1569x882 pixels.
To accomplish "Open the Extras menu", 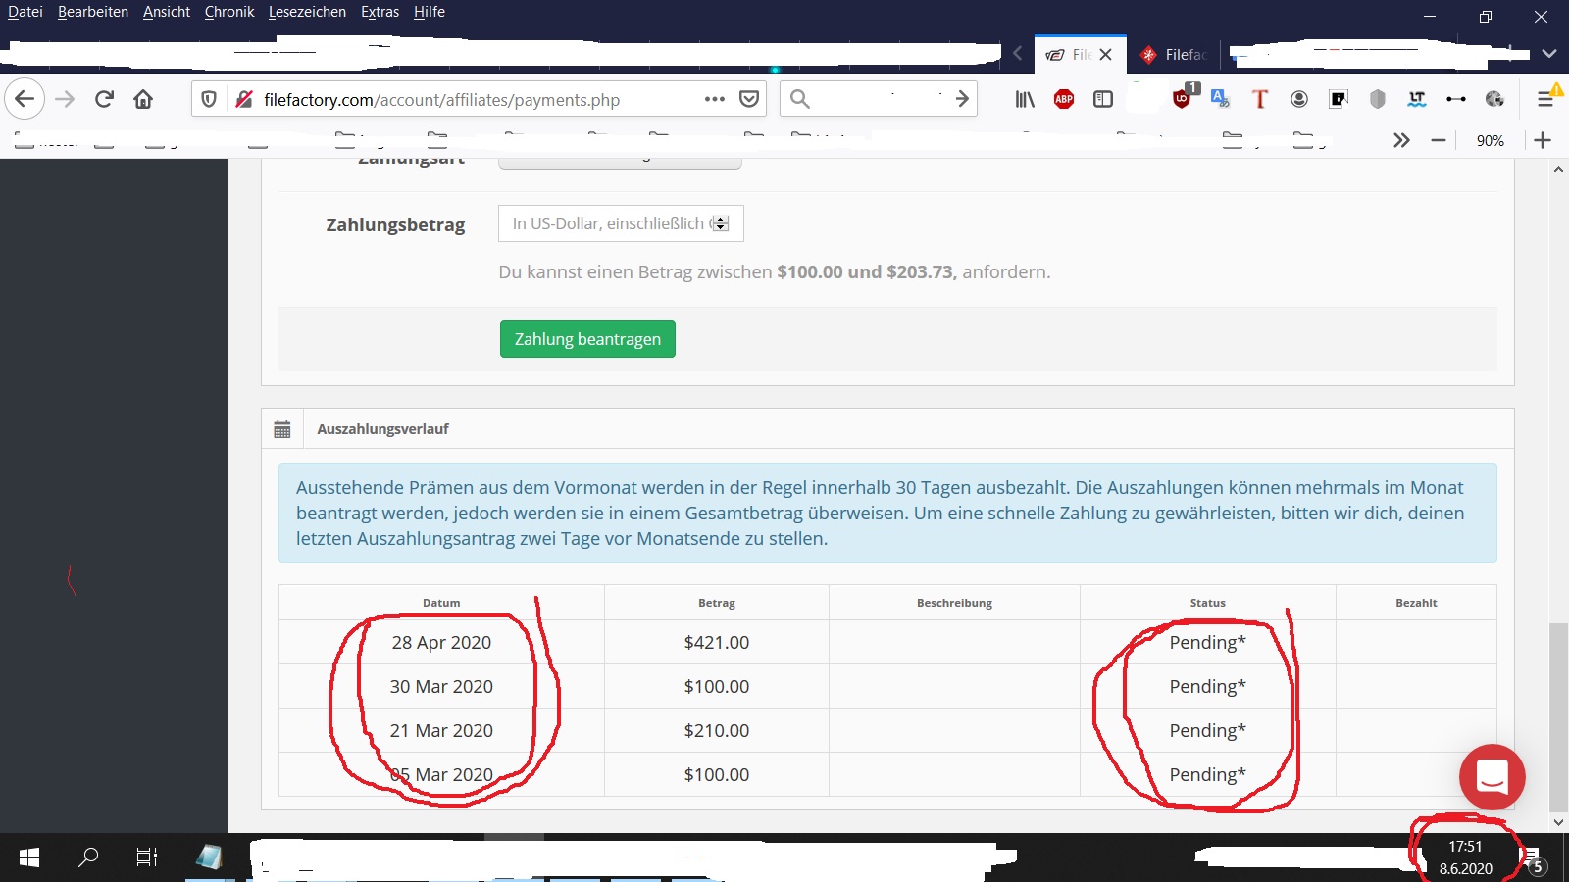I will pos(380,12).
